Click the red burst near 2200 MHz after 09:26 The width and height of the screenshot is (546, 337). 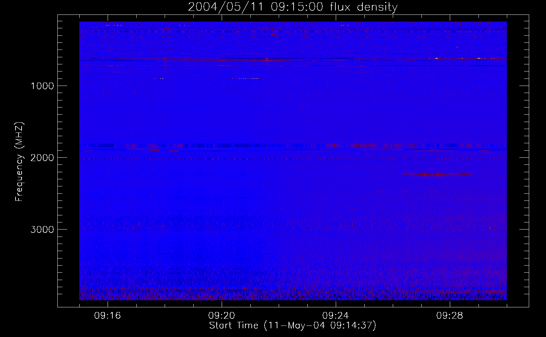point(437,174)
